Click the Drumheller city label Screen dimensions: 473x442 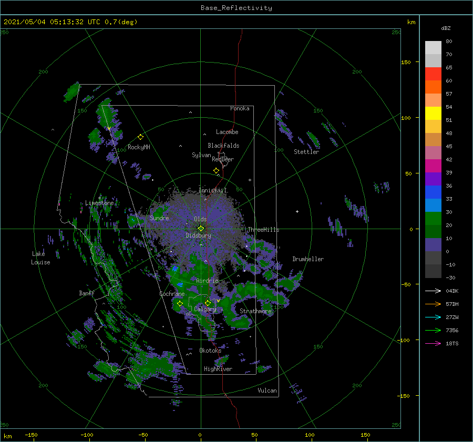308,259
